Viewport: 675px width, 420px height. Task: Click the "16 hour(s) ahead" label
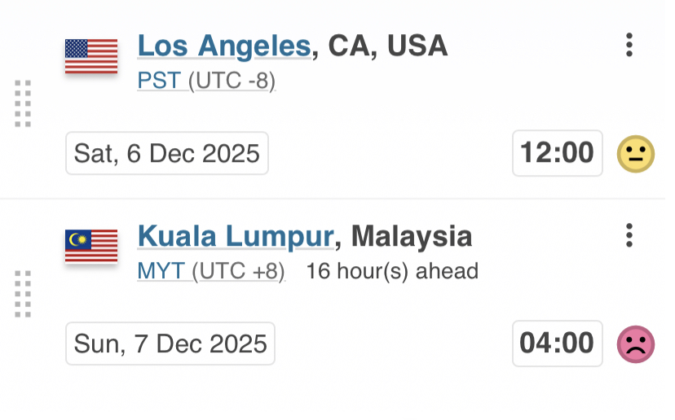click(x=392, y=271)
